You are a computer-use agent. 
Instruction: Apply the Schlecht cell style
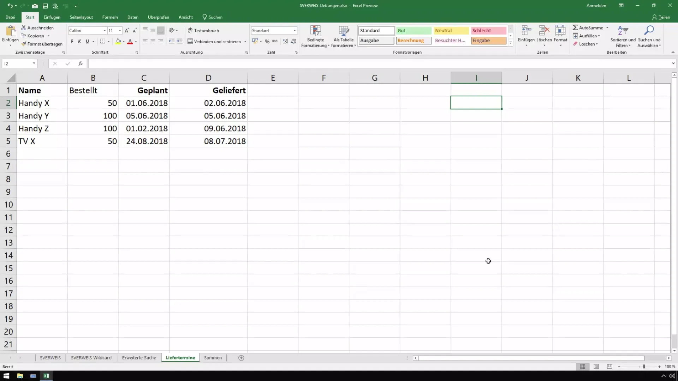point(488,30)
